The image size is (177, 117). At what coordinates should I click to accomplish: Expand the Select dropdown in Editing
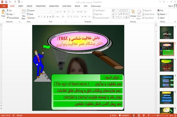click(161, 18)
